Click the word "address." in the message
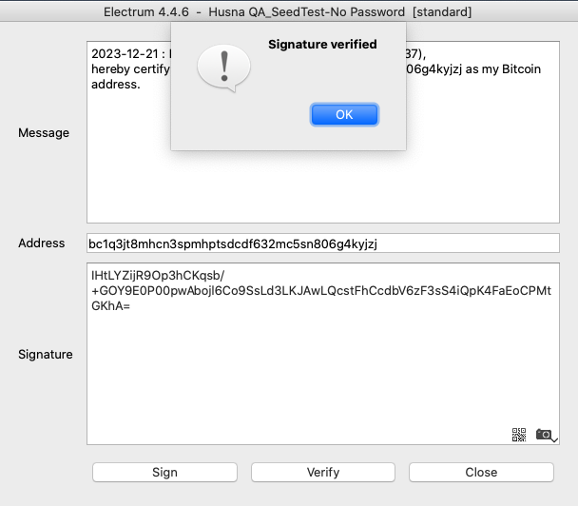The height and width of the screenshot is (506, 578). [x=116, y=85]
